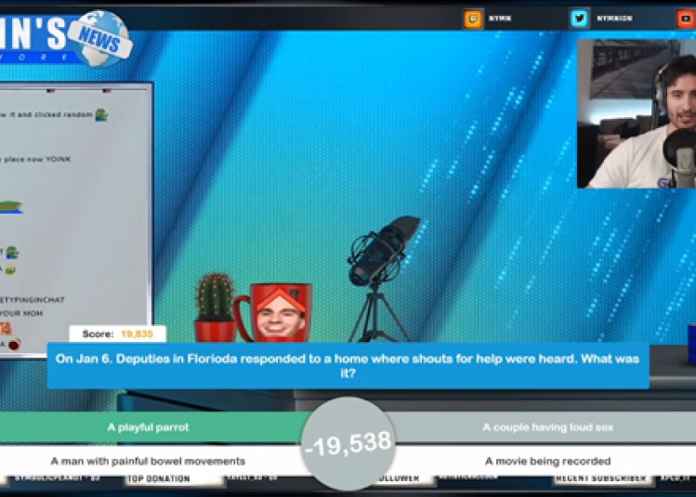Viewport: 696px width, 497px height.
Task: Click the YouTube icon at top right
Action: point(686,18)
